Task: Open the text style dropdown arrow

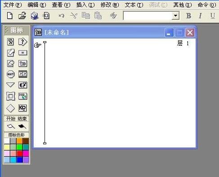Action: [175, 16]
